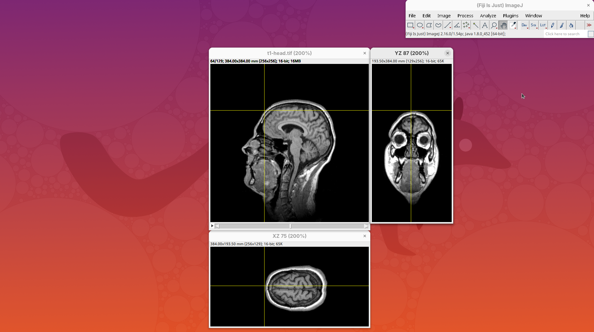
Task: Select the Wand tracing tool
Action: 476,25
